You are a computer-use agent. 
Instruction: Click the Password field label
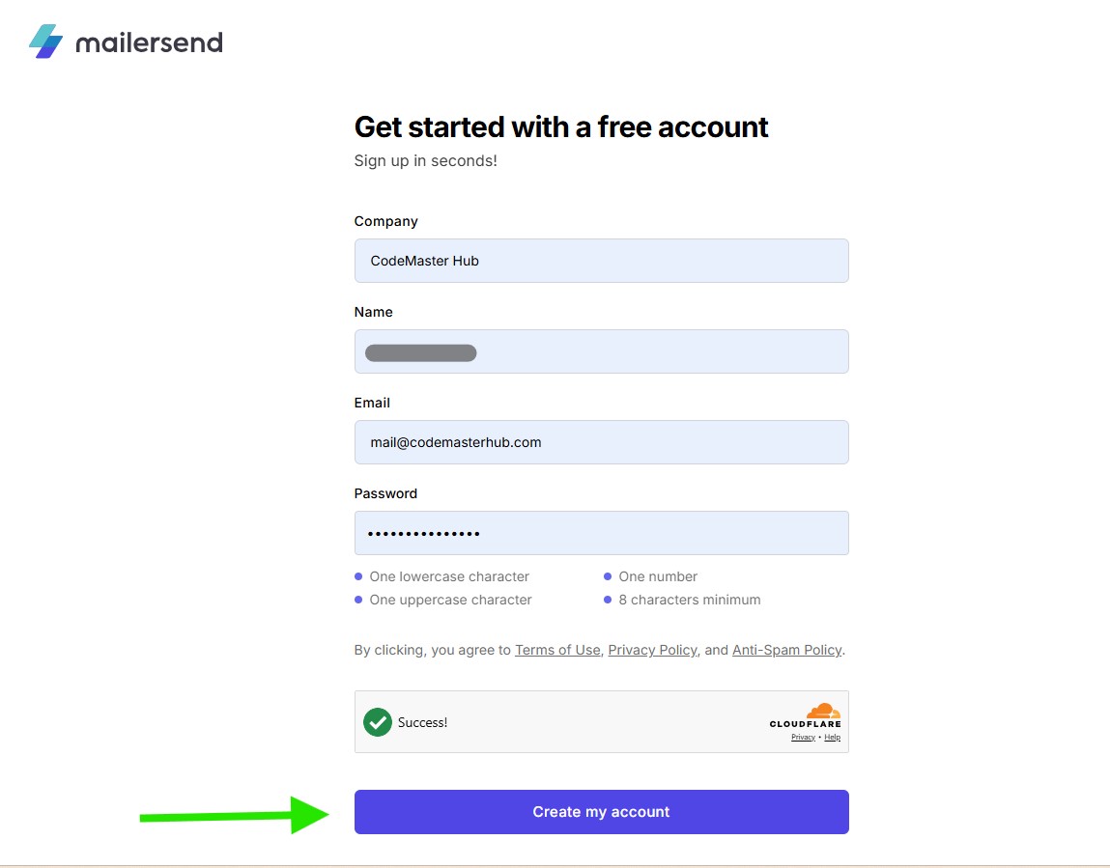coord(385,493)
